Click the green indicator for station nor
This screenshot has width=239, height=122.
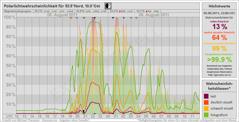coord(44,11)
